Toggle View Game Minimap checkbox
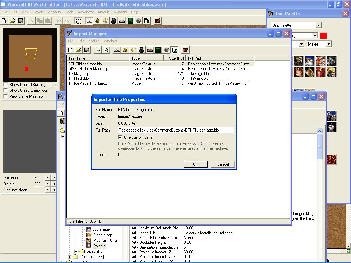The image size is (351, 263). tap(6, 96)
